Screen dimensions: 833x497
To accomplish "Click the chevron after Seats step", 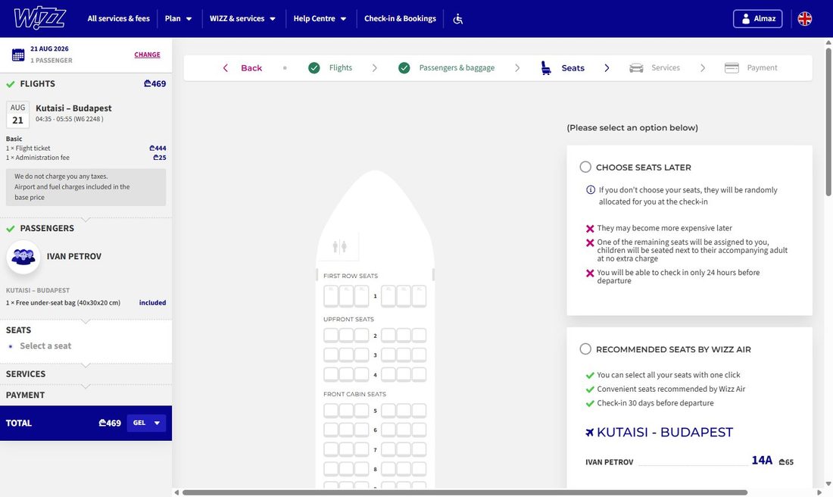I will click(x=607, y=68).
